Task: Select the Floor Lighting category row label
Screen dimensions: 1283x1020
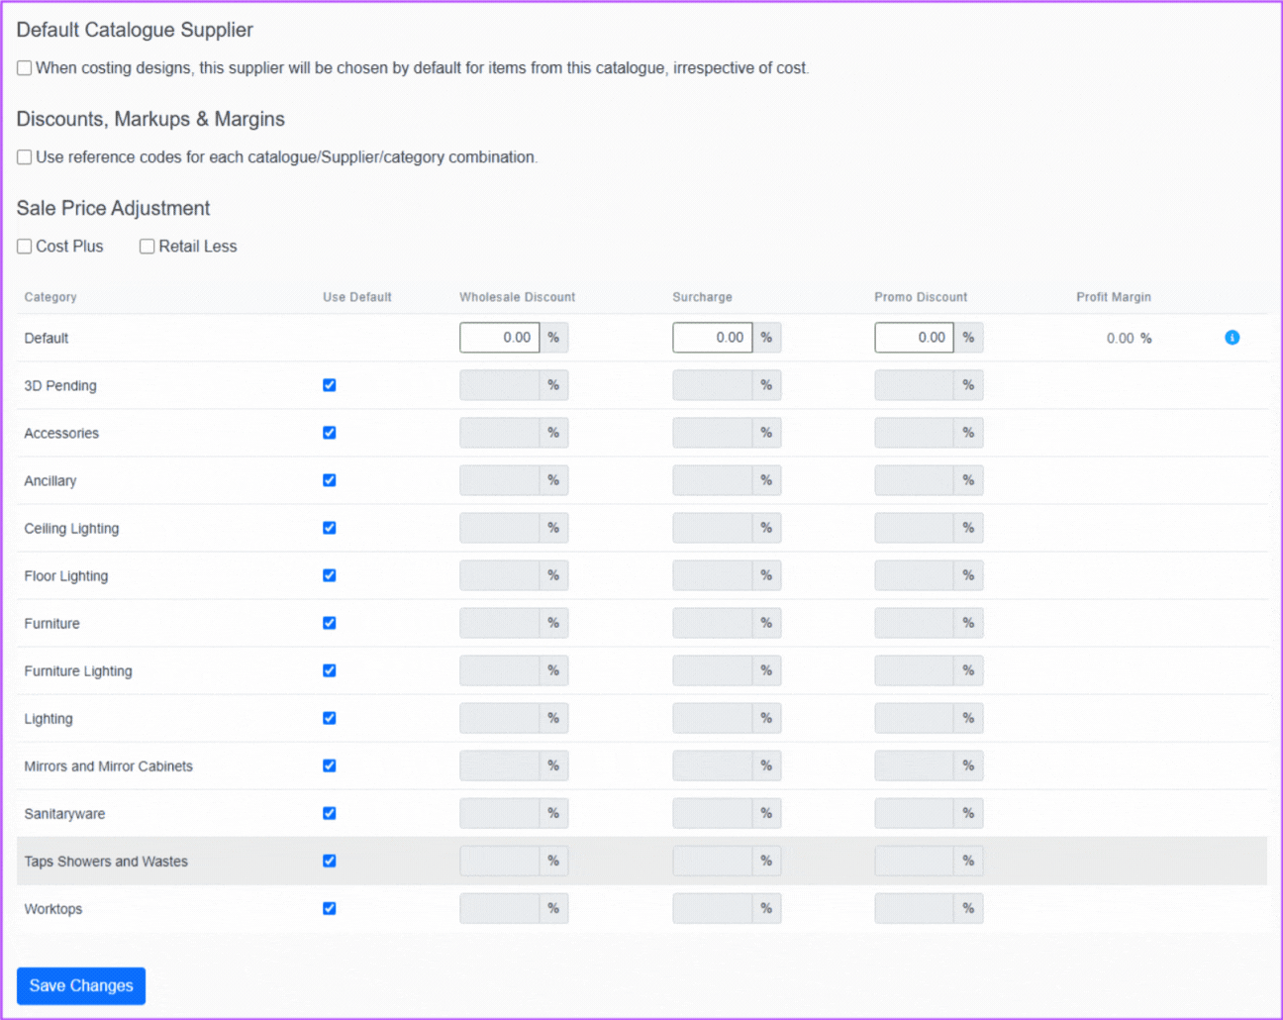Action: tap(66, 576)
